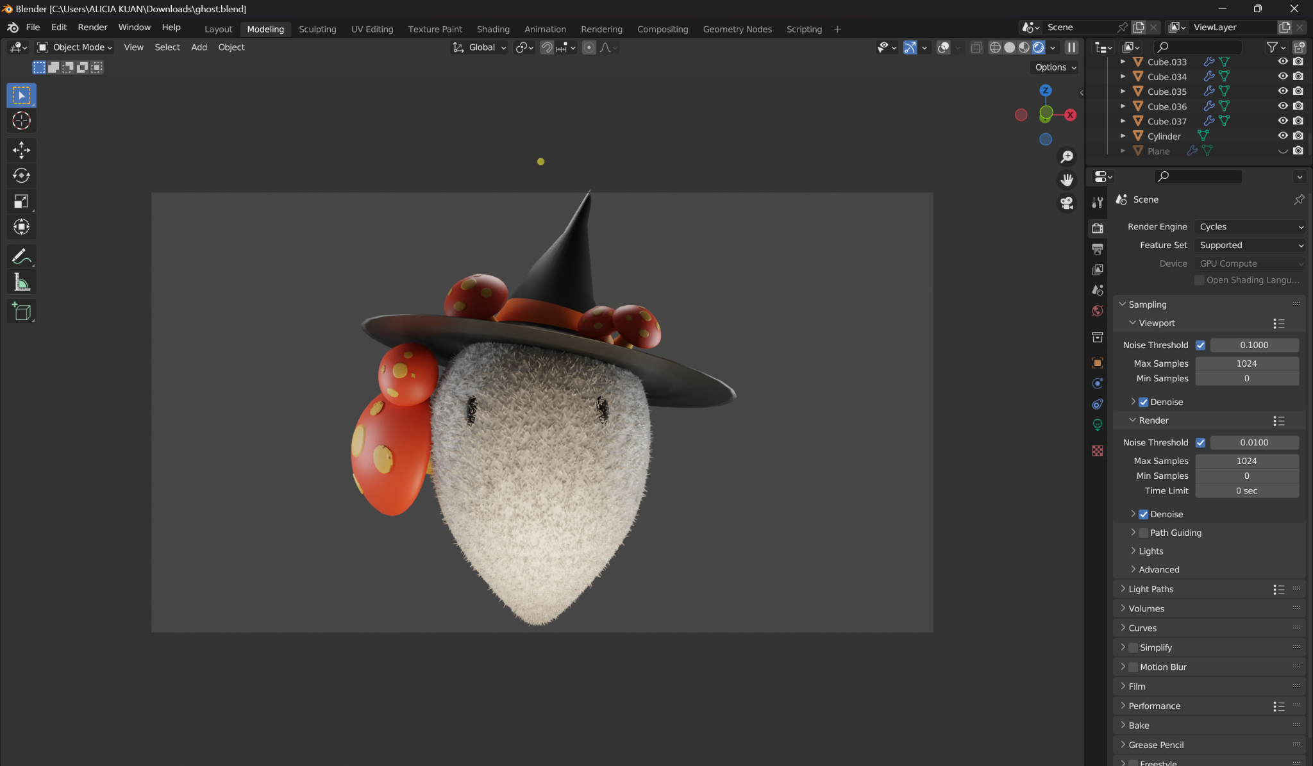Select the Move tool
Screen dimensions: 1313x766
[x=21, y=150]
